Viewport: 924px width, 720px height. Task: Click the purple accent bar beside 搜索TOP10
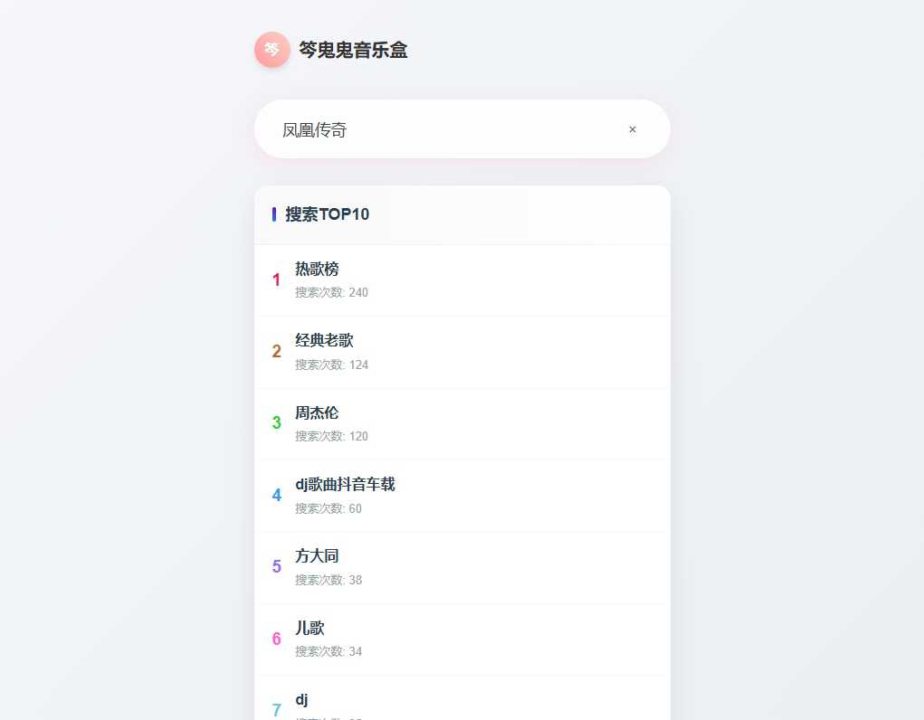275,214
